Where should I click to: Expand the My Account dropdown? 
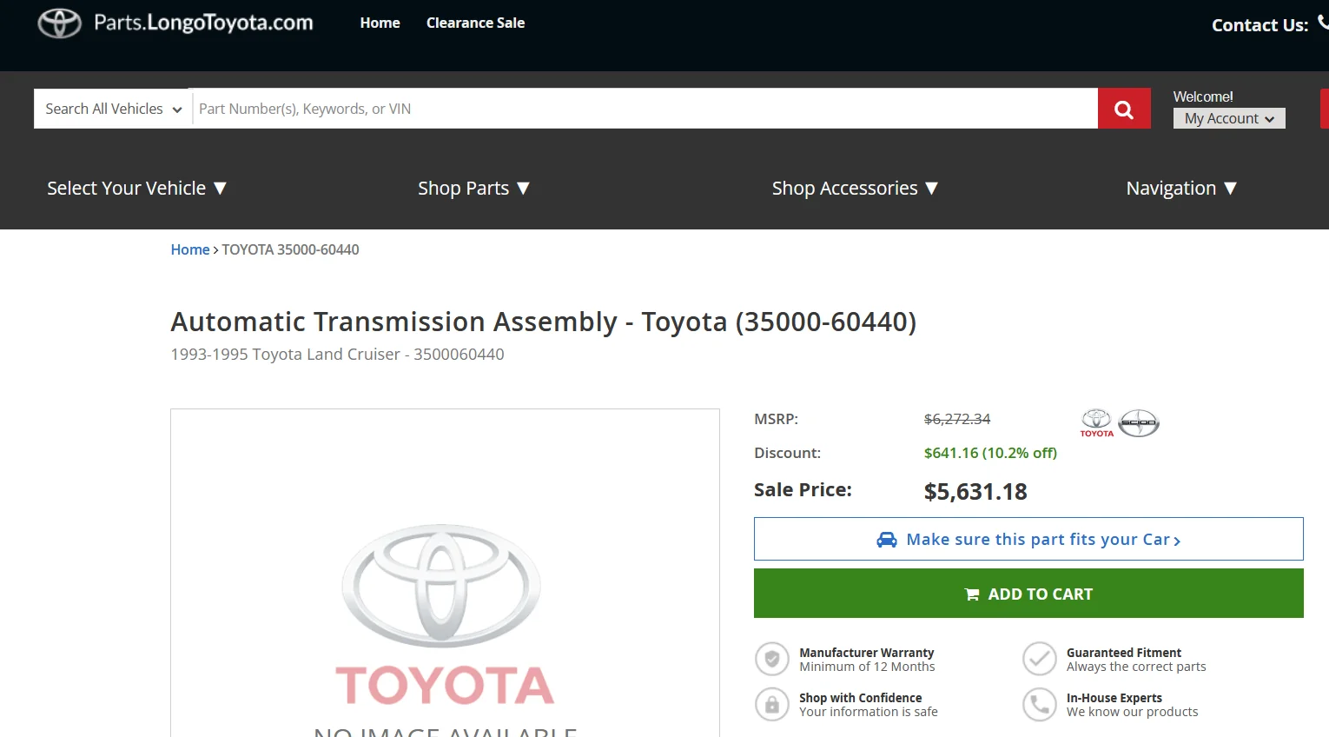(1228, 118)
